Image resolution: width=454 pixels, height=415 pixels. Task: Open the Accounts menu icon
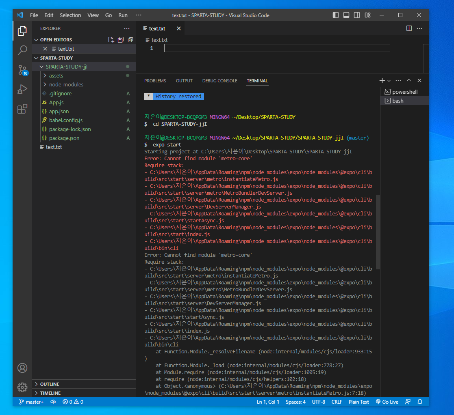[x=22, y=368]
